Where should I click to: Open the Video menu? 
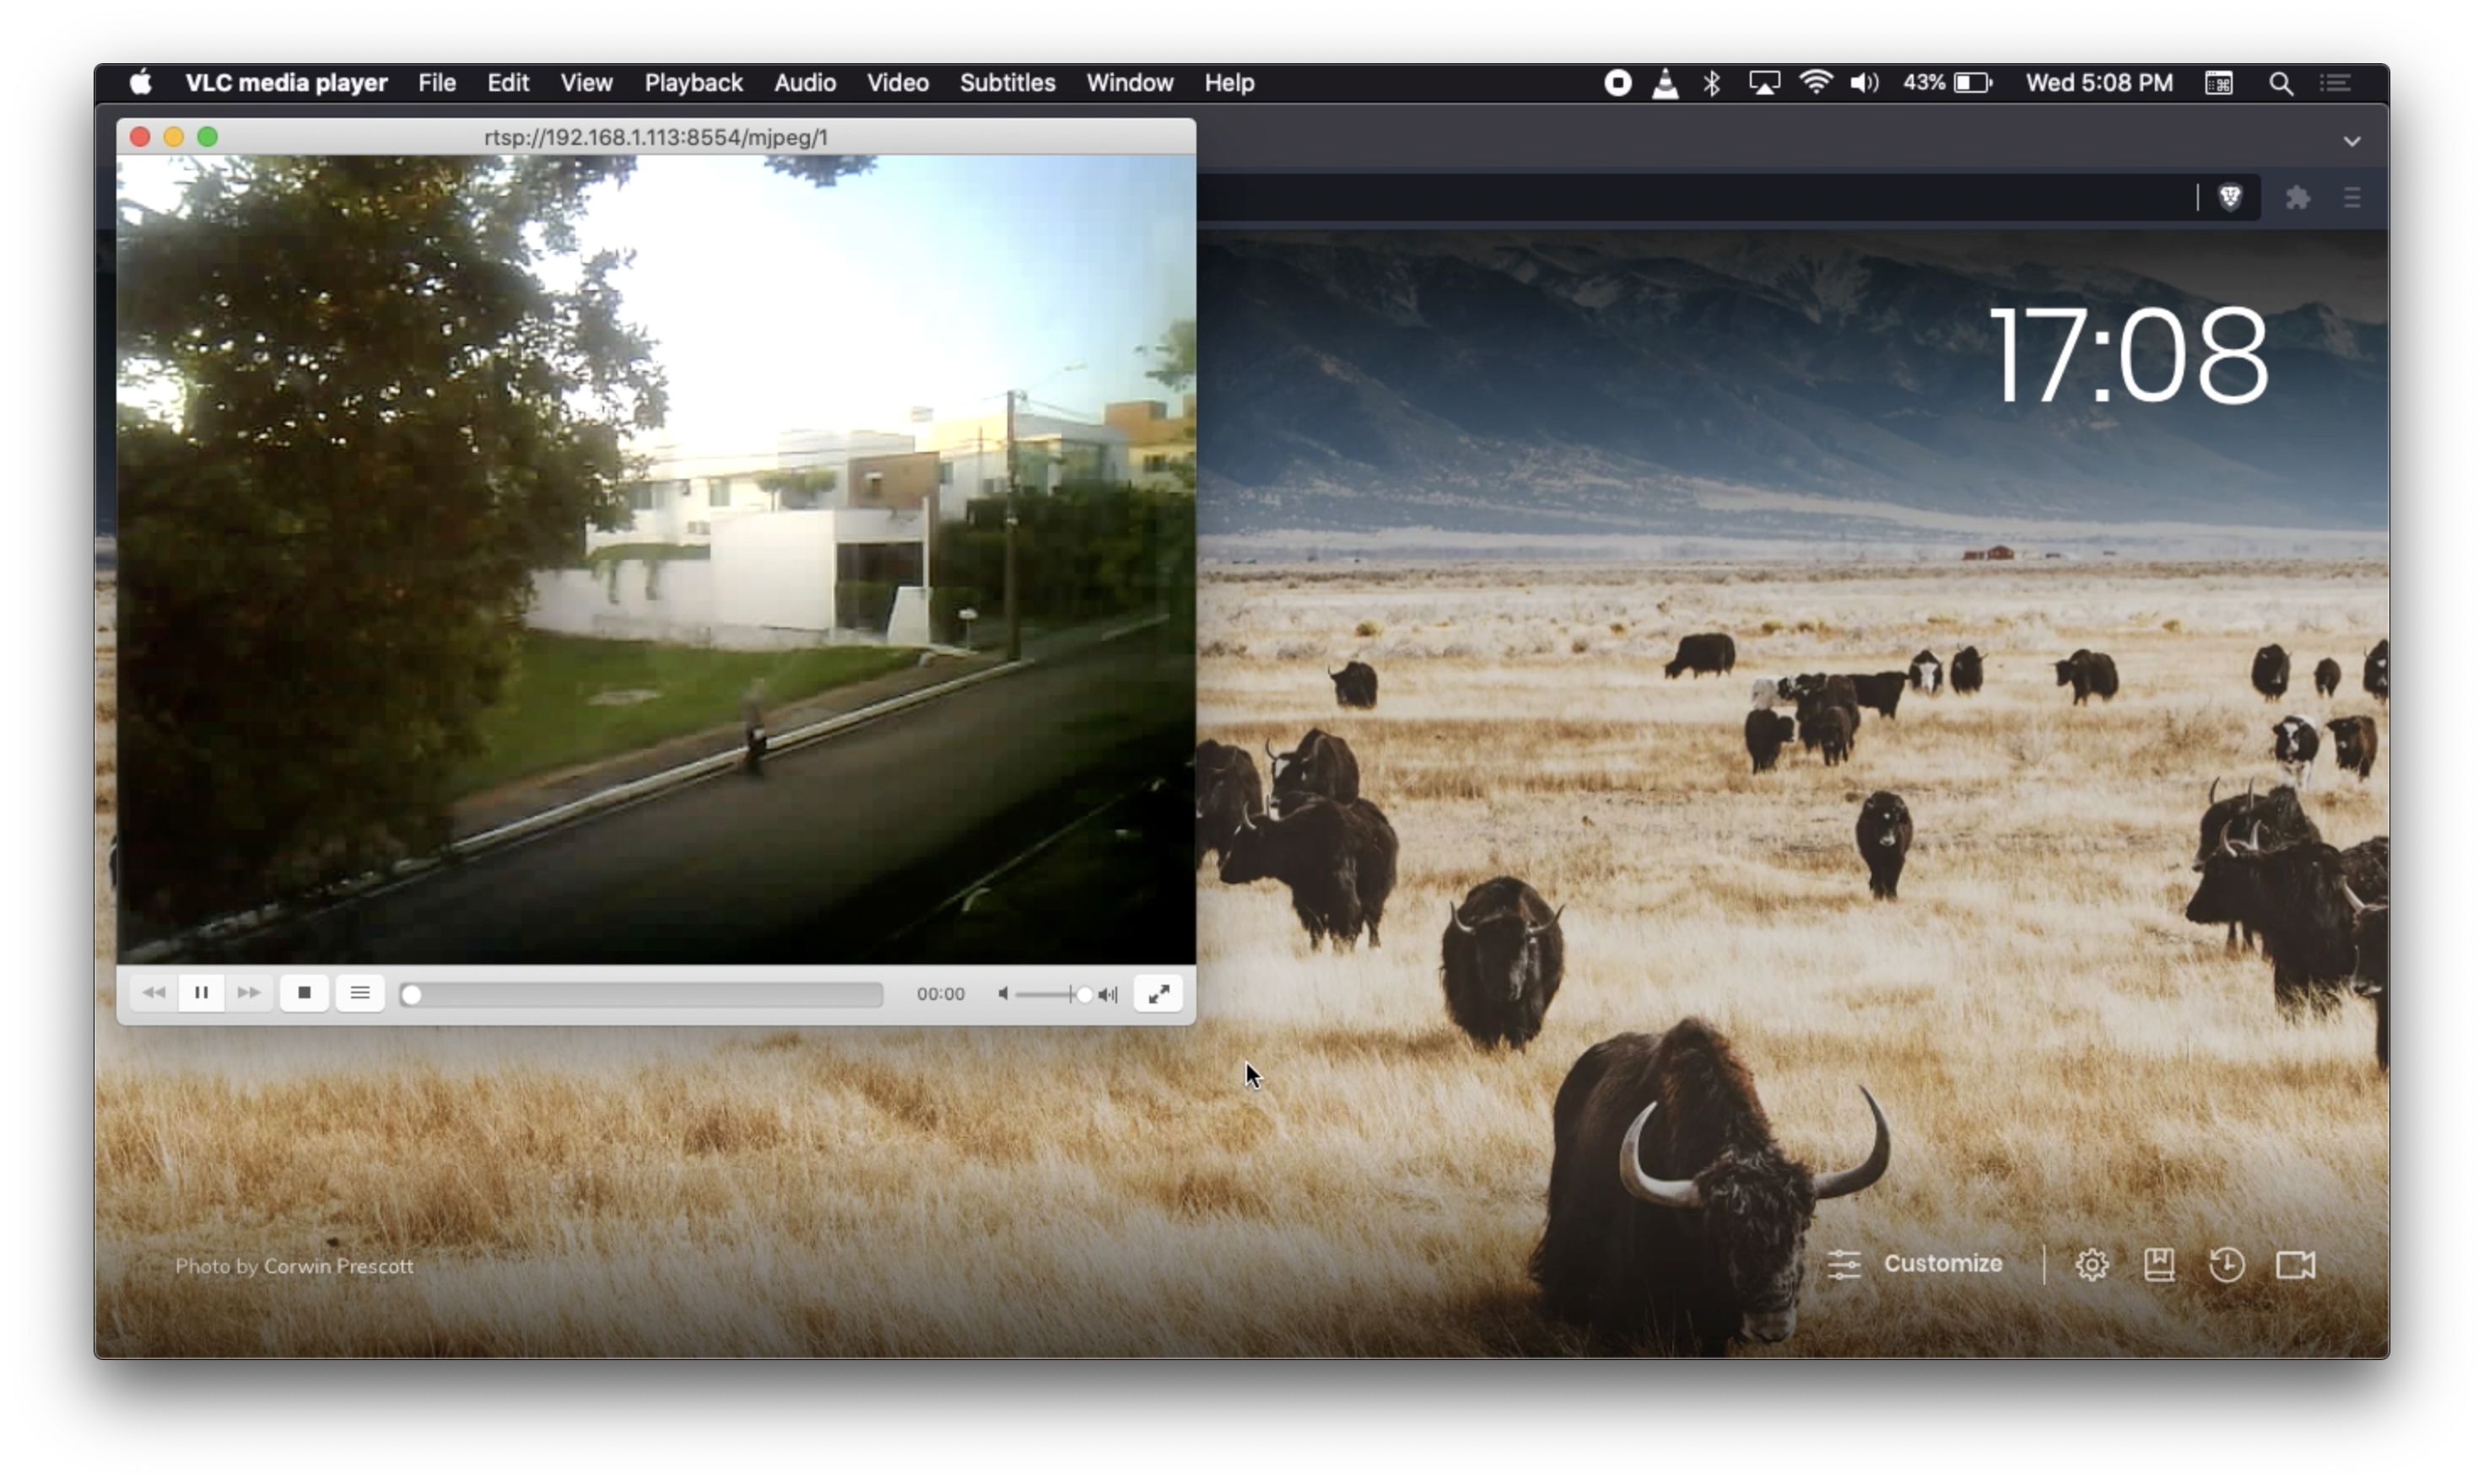[x=898, y=83]
